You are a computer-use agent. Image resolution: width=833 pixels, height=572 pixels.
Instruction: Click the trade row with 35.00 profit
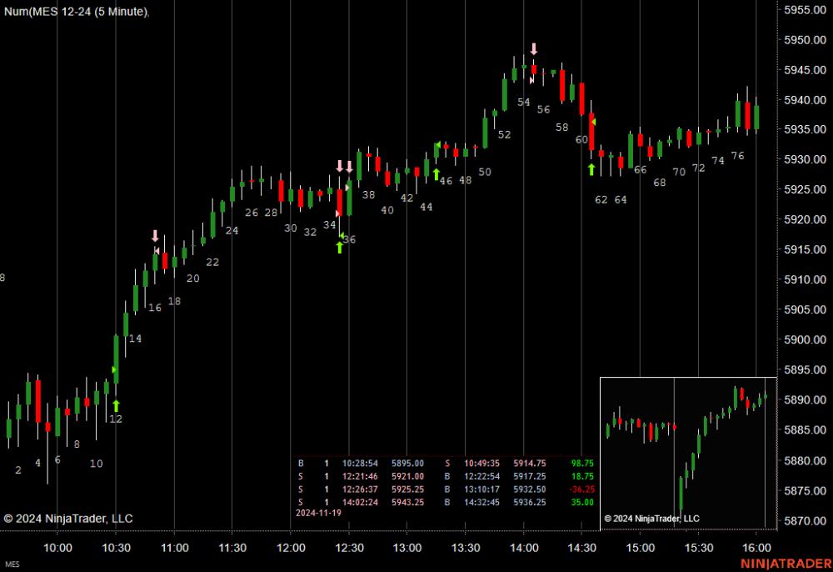[446, 502]
